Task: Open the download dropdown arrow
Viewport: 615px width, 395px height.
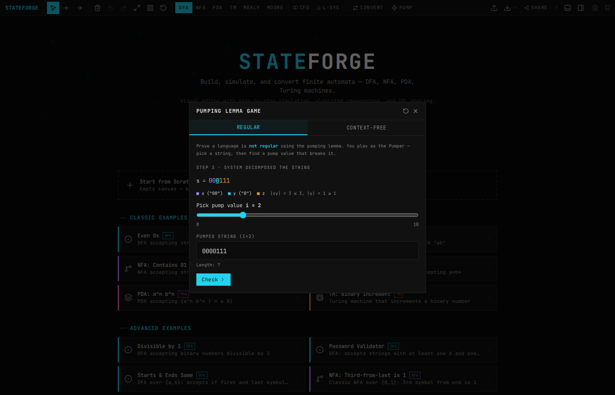Action: point(514,8)
